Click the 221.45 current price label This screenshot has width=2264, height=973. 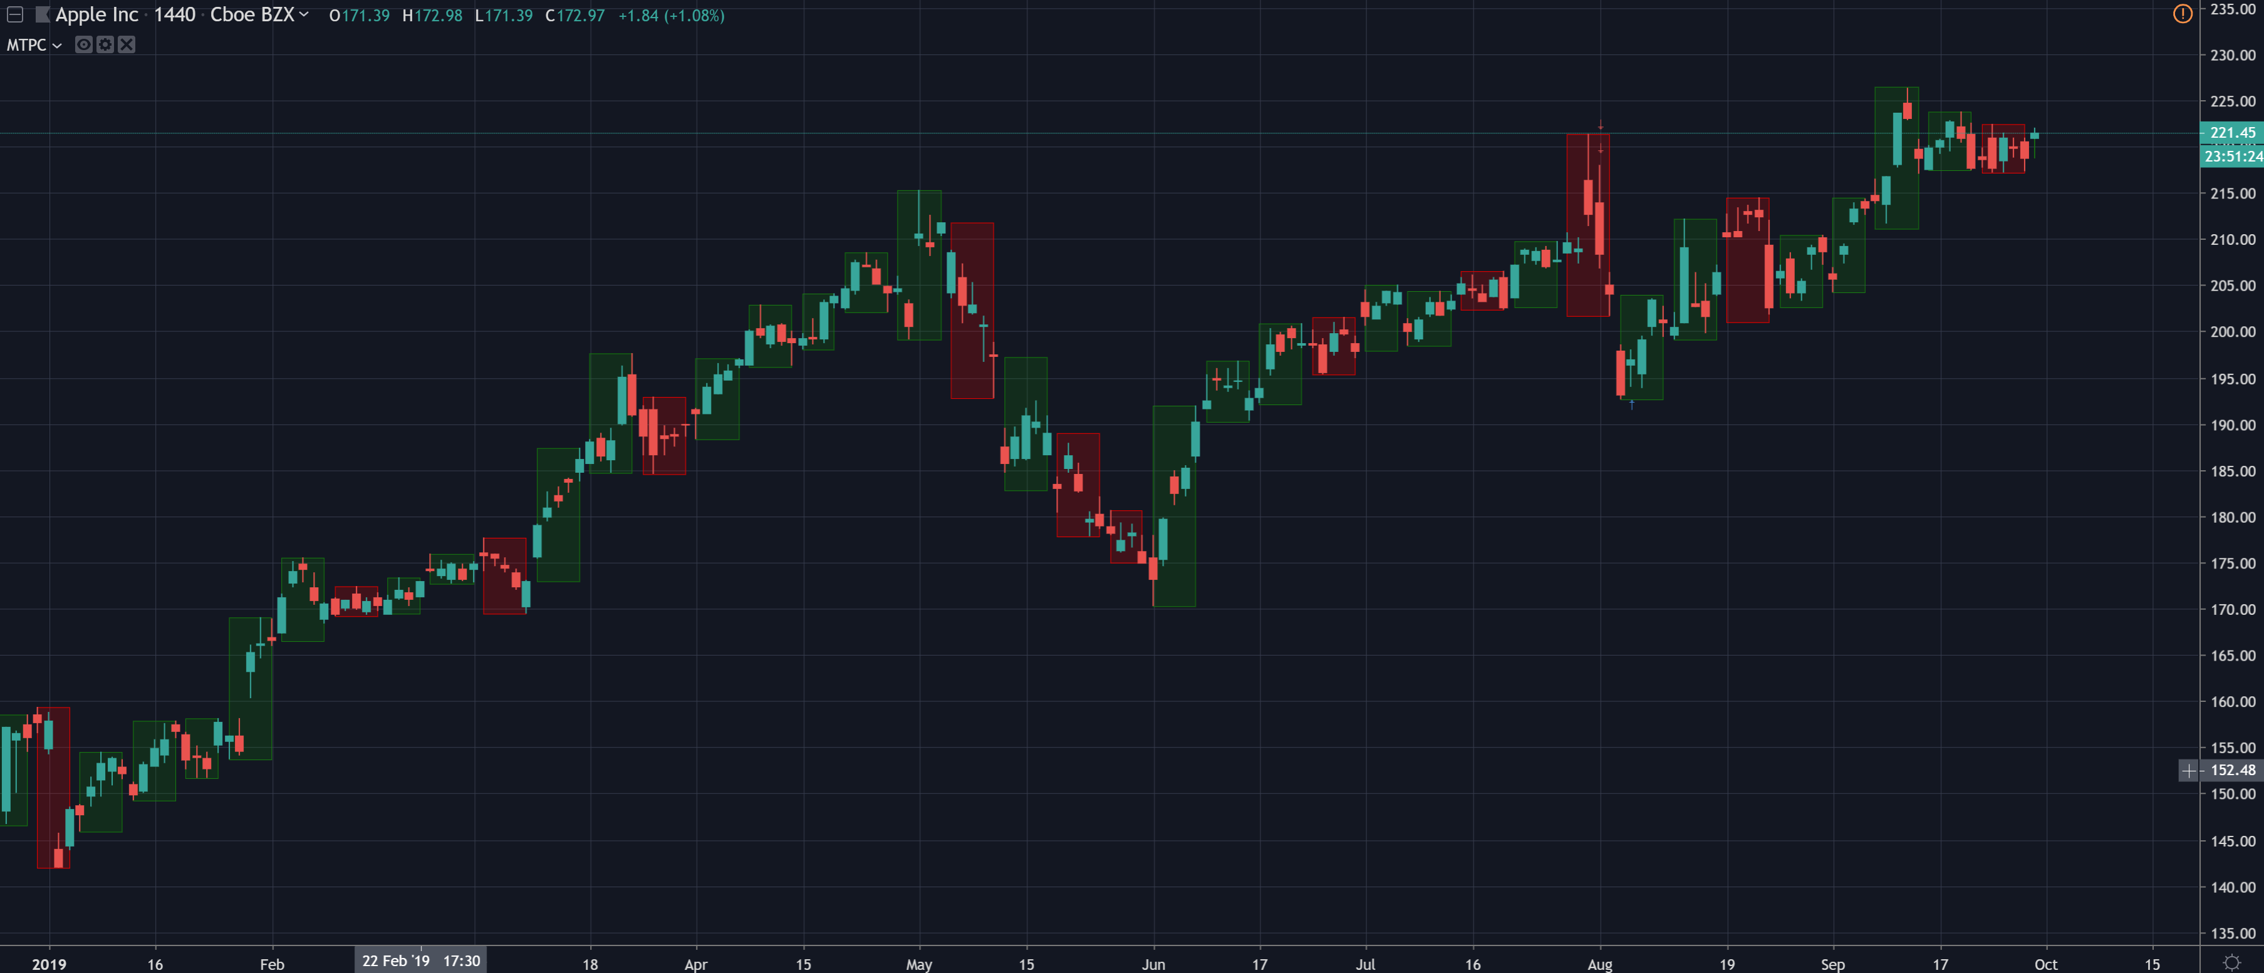point(2232,133)
